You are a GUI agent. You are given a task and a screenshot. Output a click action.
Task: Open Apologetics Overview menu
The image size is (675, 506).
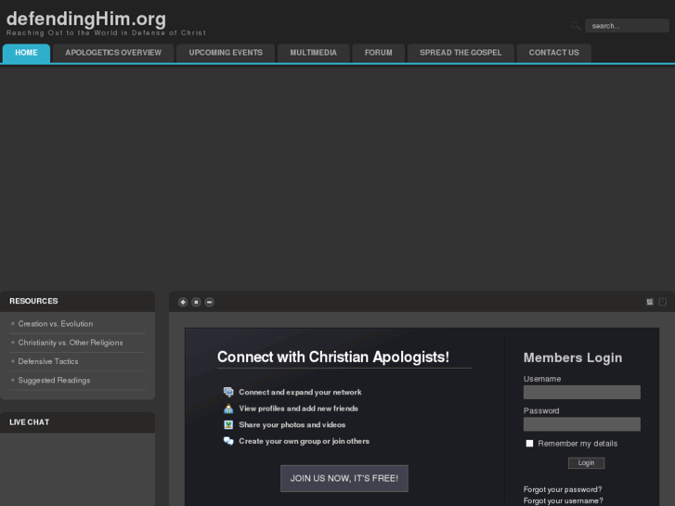[x=113, y=53]
